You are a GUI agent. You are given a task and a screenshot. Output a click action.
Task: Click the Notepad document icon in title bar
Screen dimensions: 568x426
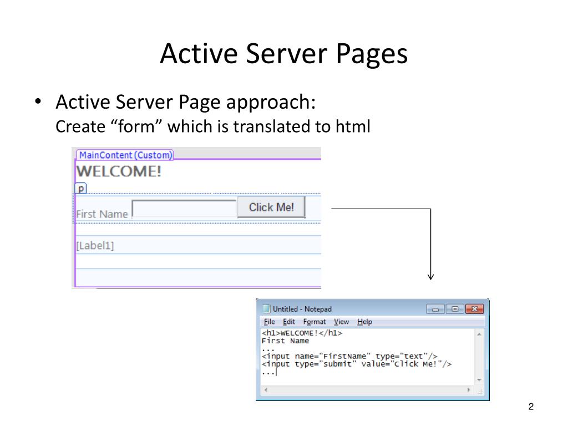[266, 308]
